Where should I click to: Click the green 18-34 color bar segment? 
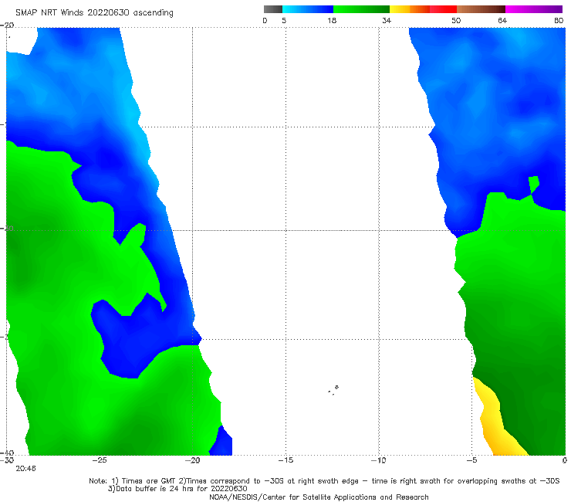tap(361, 9)
